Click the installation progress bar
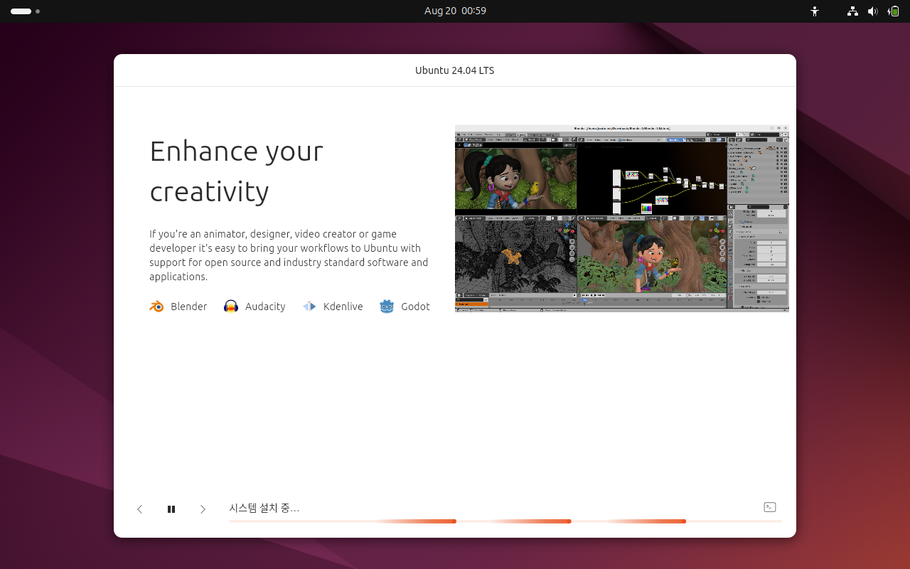This screenshot has width=910, height=569. pyautogui.click(x=505, y=521)
